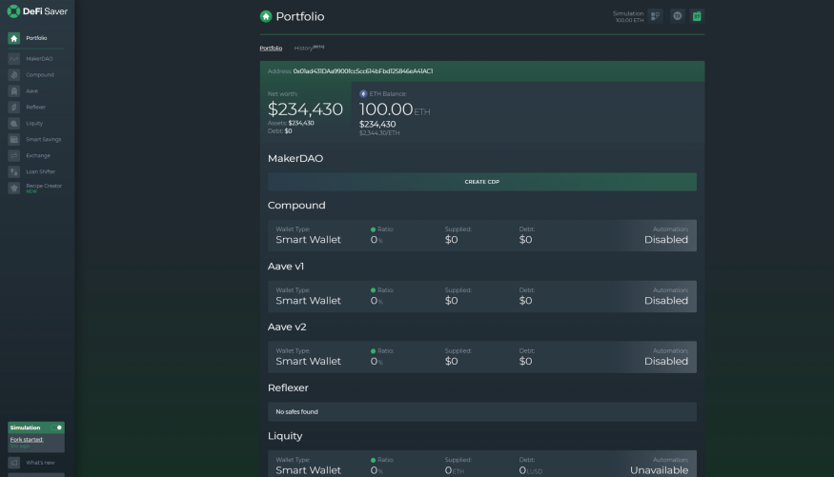
Task: Switch to the Portfolio tab
Action: click(271, 49)
